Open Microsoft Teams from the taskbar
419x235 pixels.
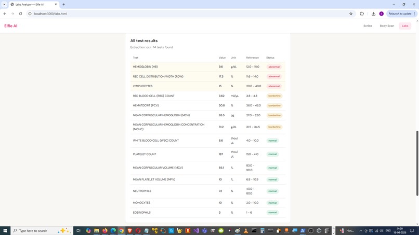tap(204, 231)
